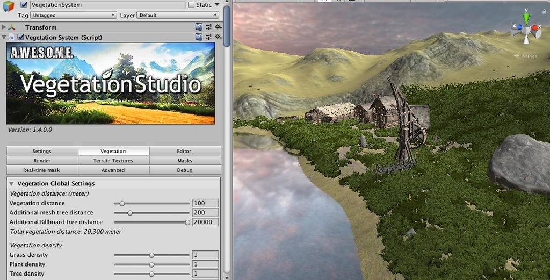Open the Masks tab
The width and height of the screenshot is (550, 280).
185,160
